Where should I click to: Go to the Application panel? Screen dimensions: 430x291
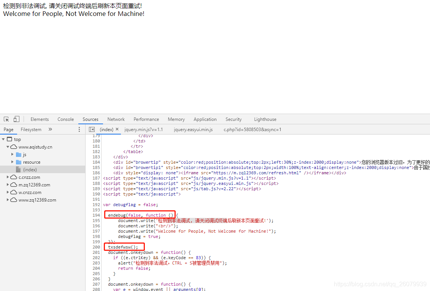(205, 119)
